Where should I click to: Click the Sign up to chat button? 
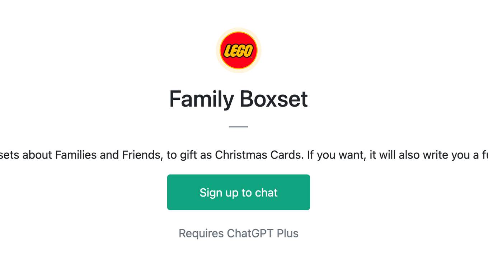tap(239, 192)
